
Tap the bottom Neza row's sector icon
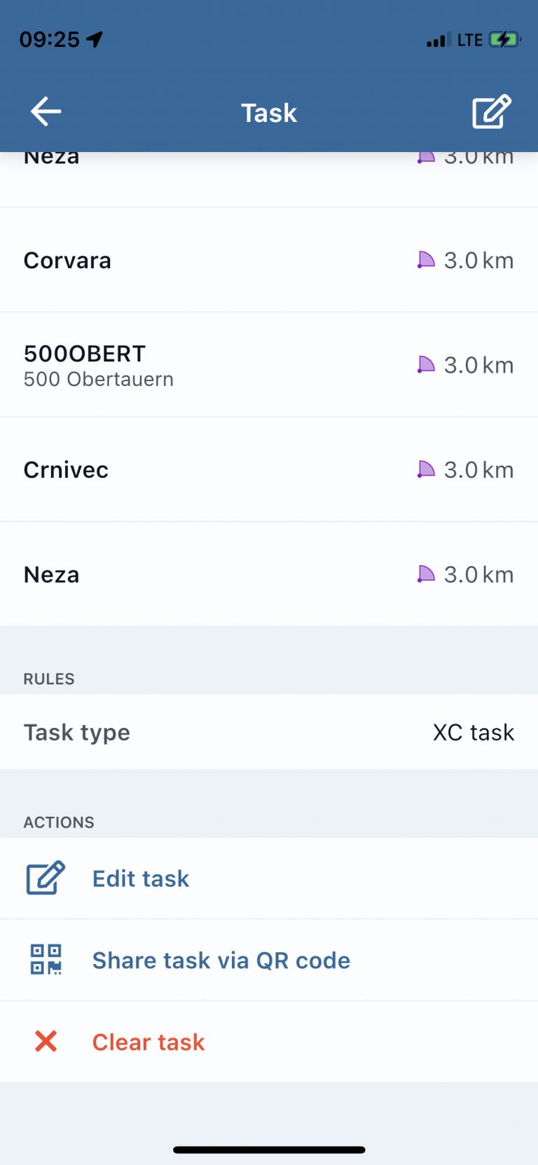coord(425,574)
